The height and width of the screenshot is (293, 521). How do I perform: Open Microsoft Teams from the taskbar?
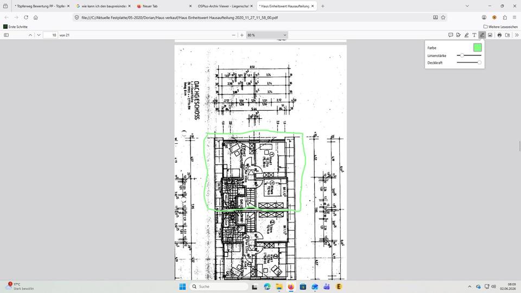327,286
